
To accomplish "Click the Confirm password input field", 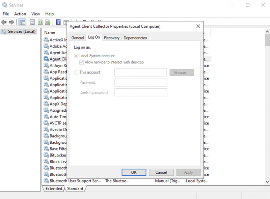I will (x=141, y=92).
